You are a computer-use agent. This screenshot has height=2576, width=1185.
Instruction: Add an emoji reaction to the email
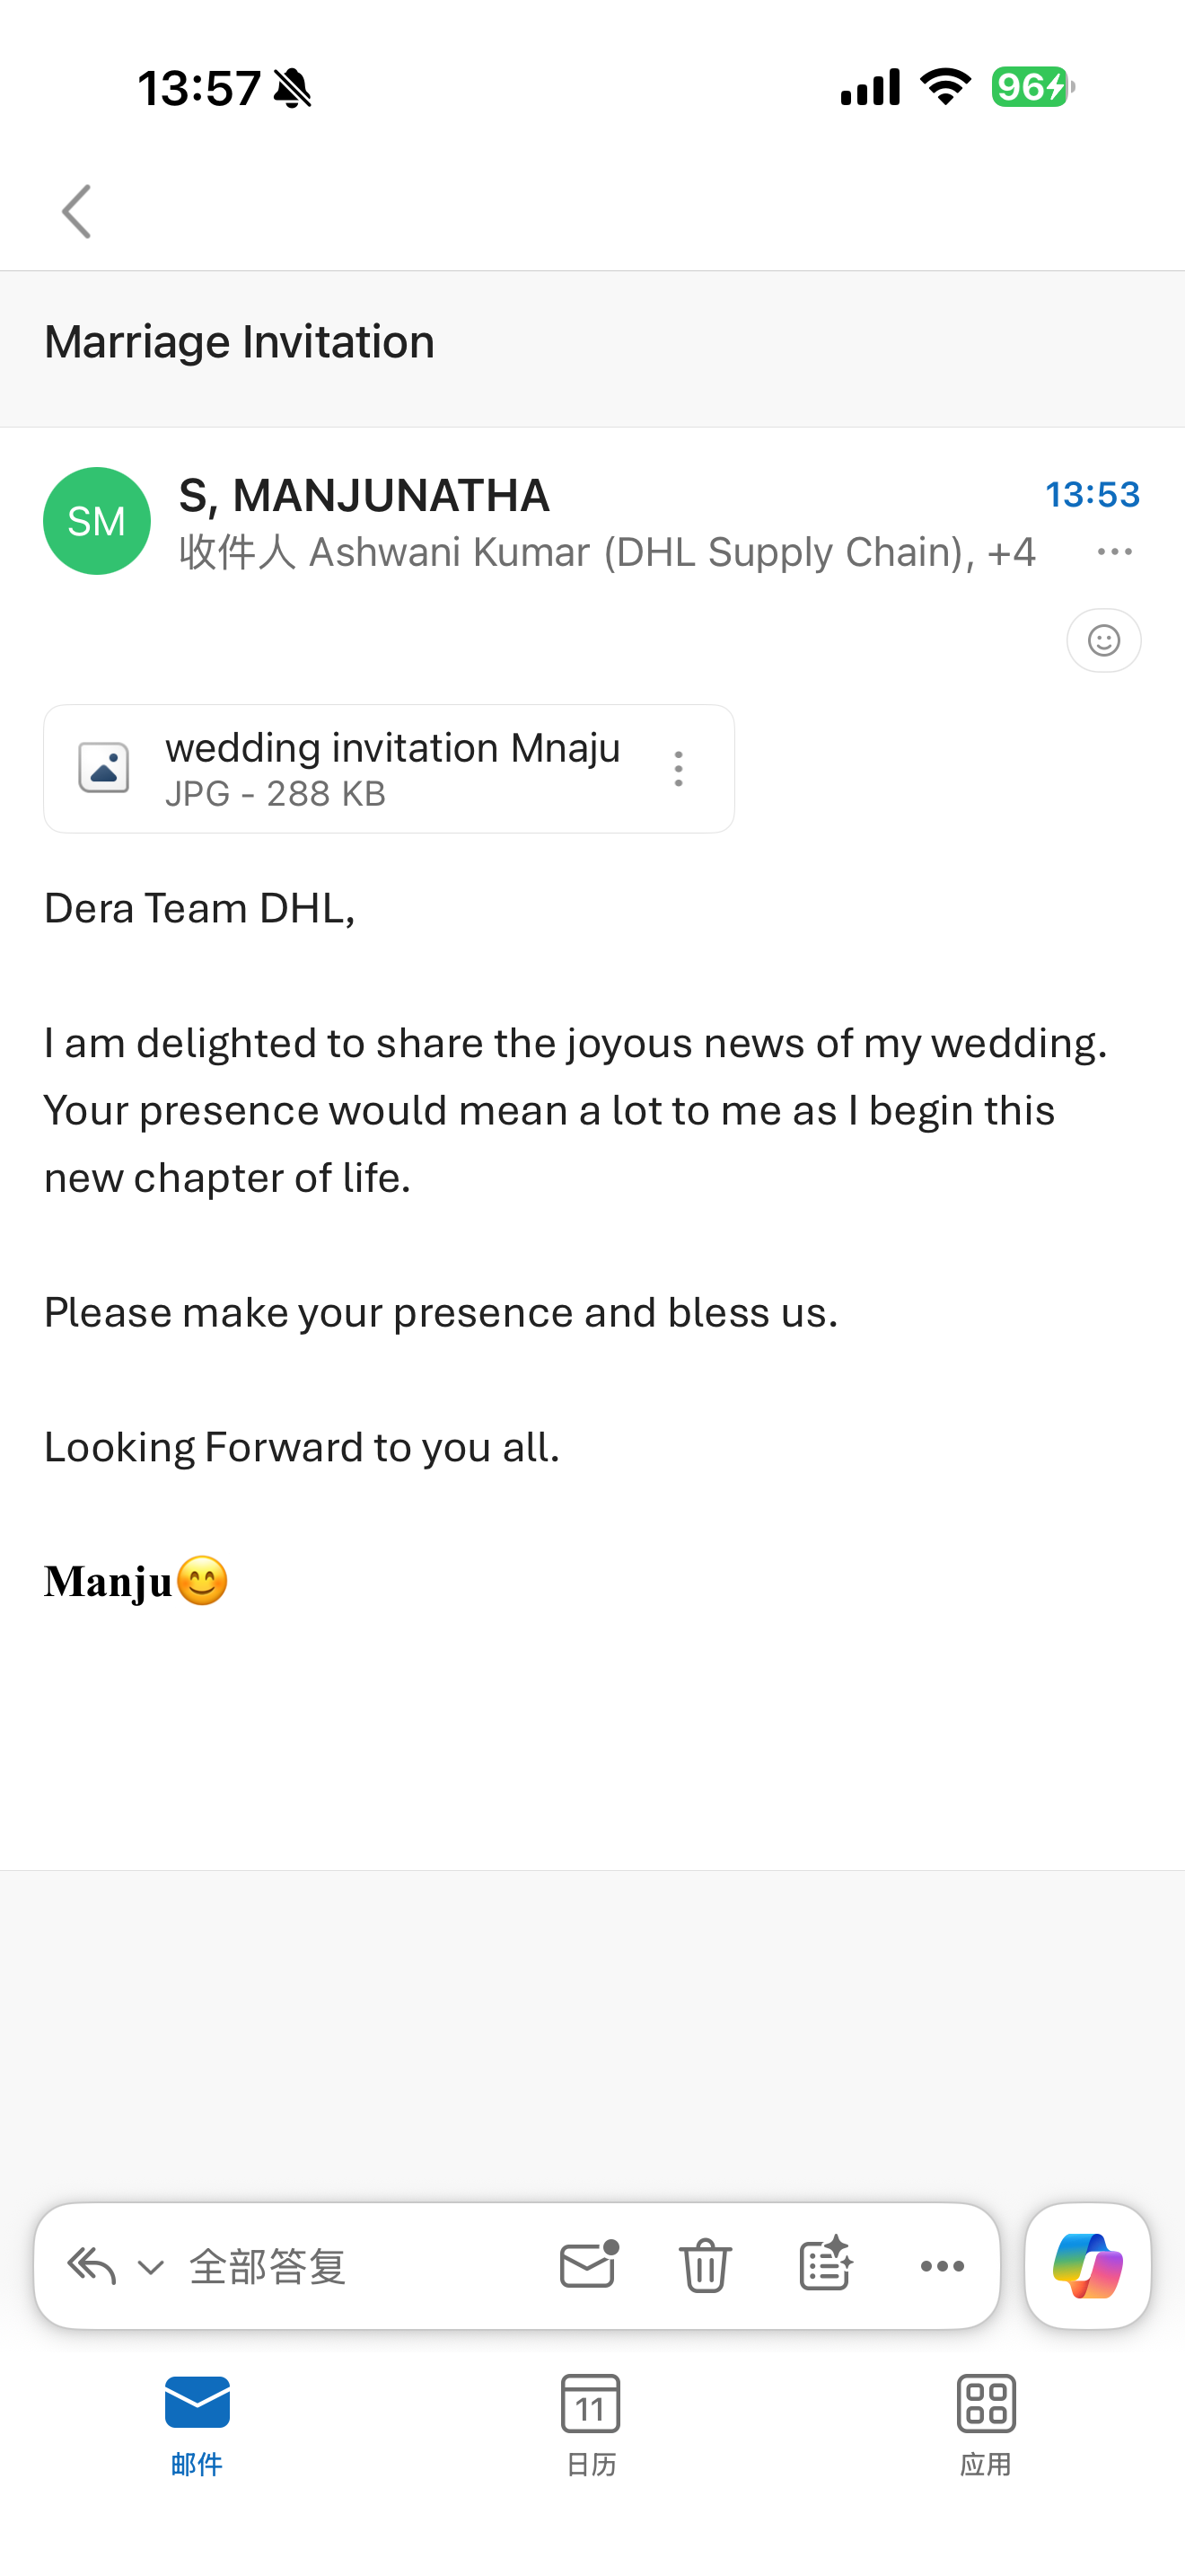1103,640
